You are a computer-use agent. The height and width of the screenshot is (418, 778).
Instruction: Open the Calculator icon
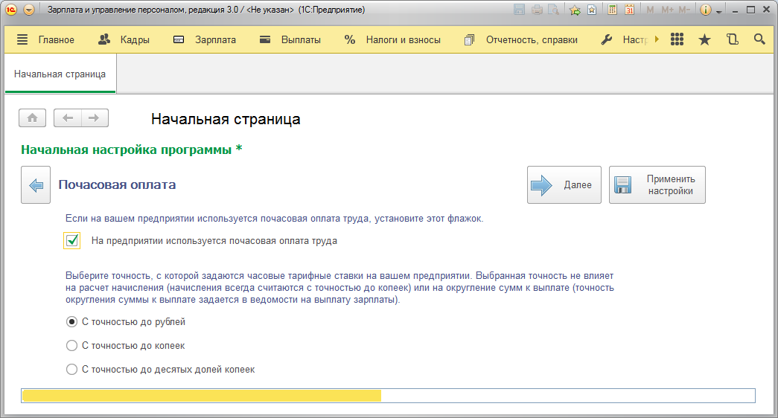(613, 10)
